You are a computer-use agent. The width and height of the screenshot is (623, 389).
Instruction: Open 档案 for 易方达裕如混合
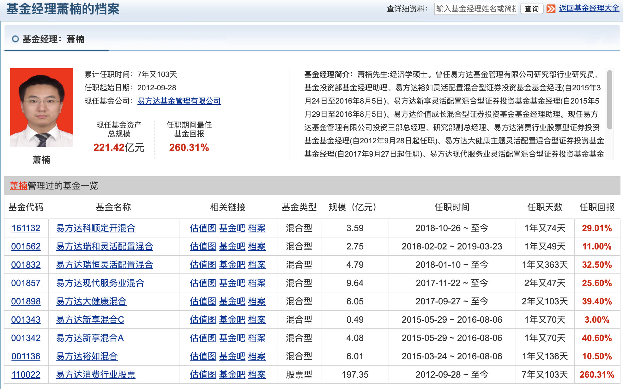(x=257, y=356)
